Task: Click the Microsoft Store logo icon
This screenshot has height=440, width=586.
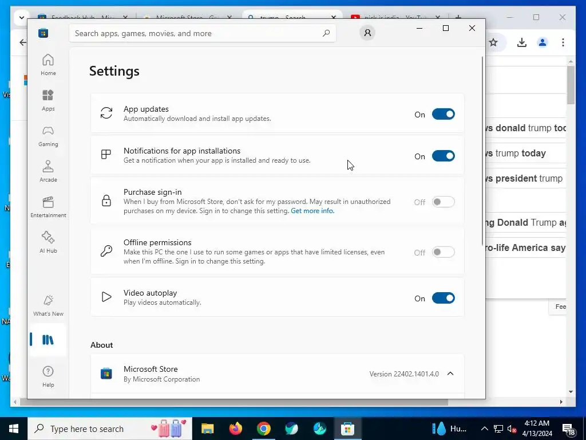Action: (x=43, y=33)
